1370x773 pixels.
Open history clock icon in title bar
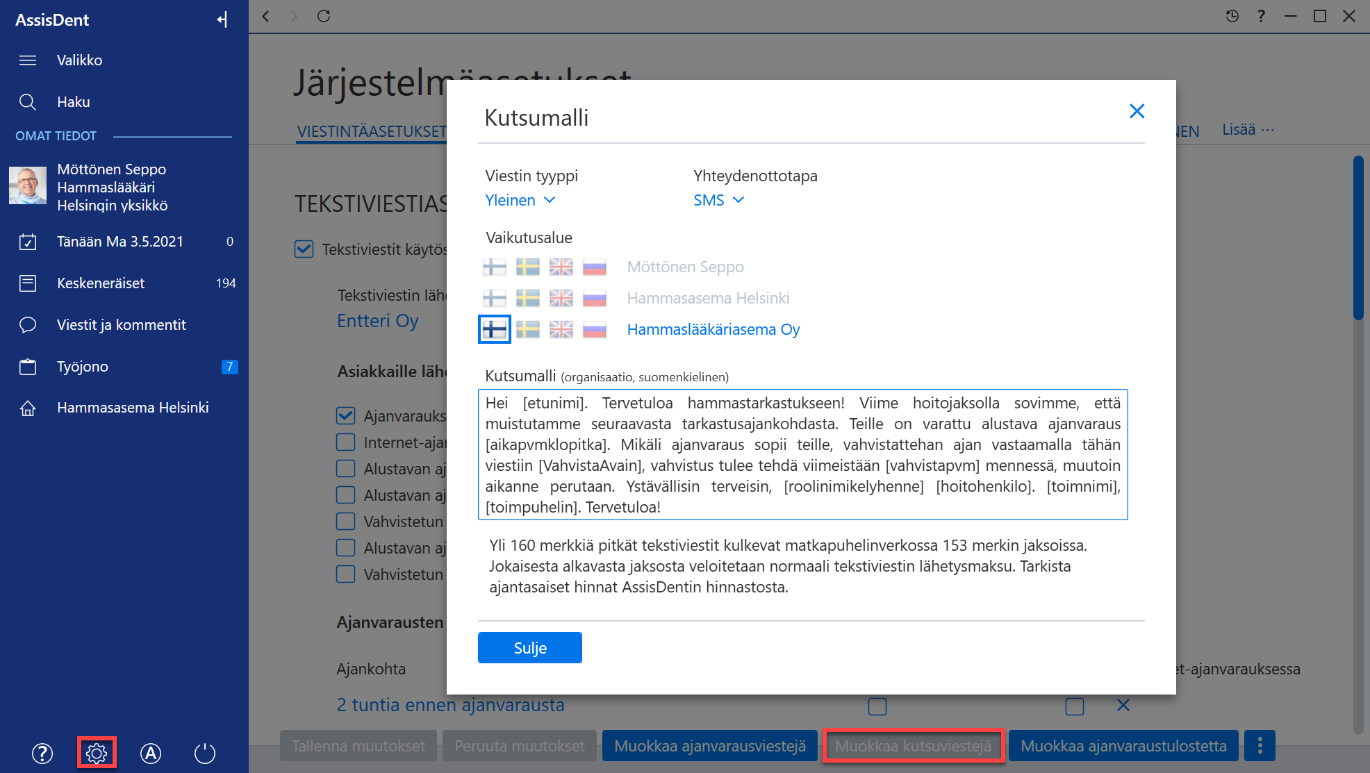(1232, 16)
